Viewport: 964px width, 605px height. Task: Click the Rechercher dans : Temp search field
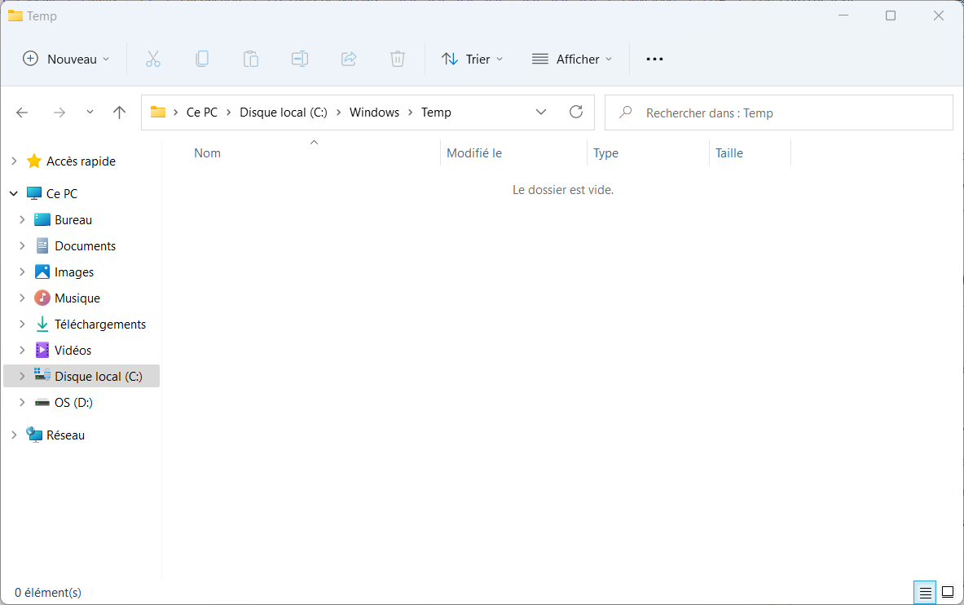(779, 113)
